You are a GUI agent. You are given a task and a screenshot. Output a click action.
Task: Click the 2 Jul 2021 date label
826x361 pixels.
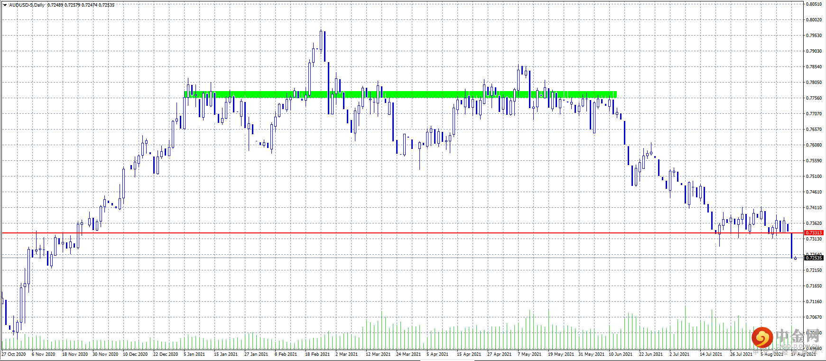679,354
